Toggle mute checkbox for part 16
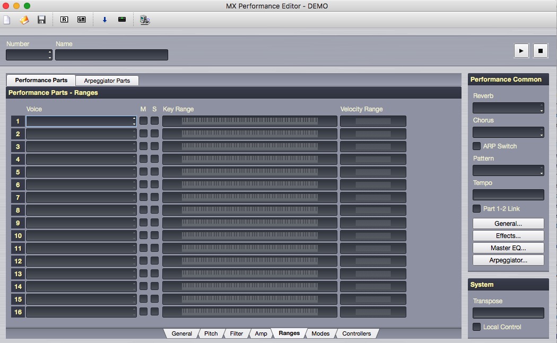The image size is (557, 343). [x=144, y=311]
